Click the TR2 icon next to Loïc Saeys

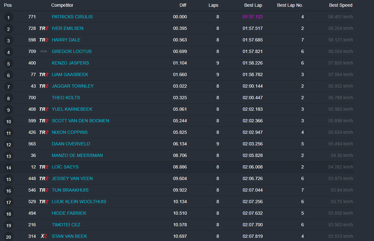(43, 167)
